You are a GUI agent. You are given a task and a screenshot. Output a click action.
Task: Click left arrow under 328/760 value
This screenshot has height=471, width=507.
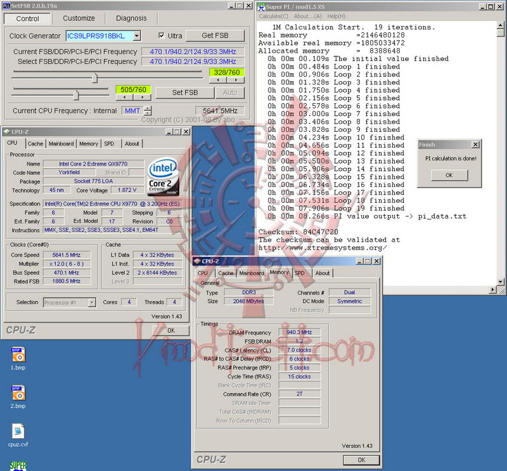[218, 80]
